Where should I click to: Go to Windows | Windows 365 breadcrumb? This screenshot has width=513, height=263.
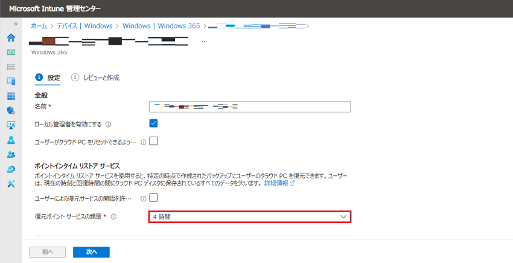[161, 26]
